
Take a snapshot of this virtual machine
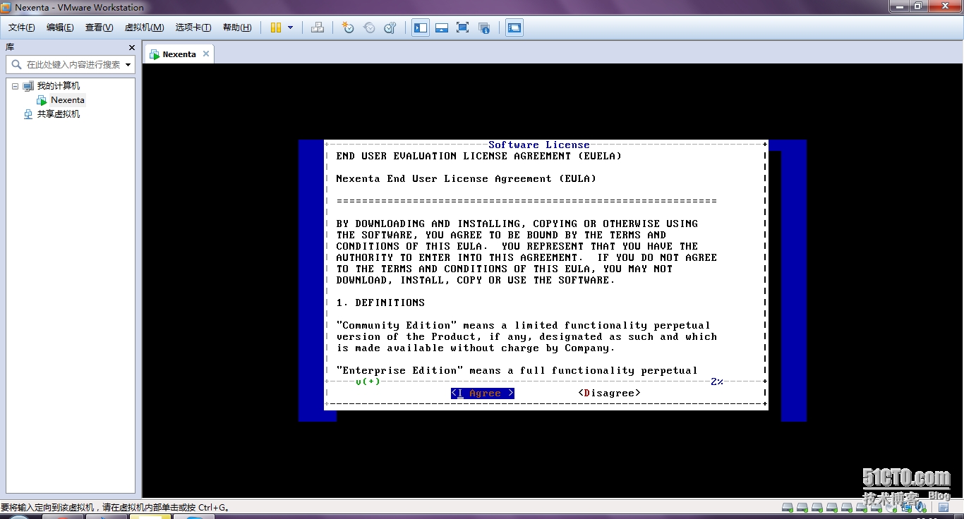click(347, 28)
